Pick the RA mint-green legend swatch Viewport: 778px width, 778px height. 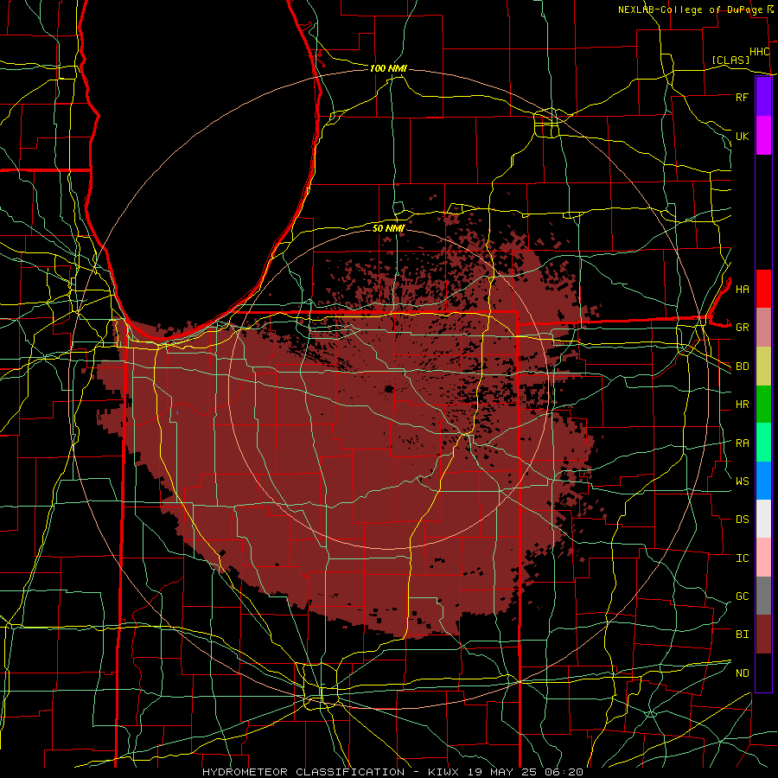pos(763,443)
